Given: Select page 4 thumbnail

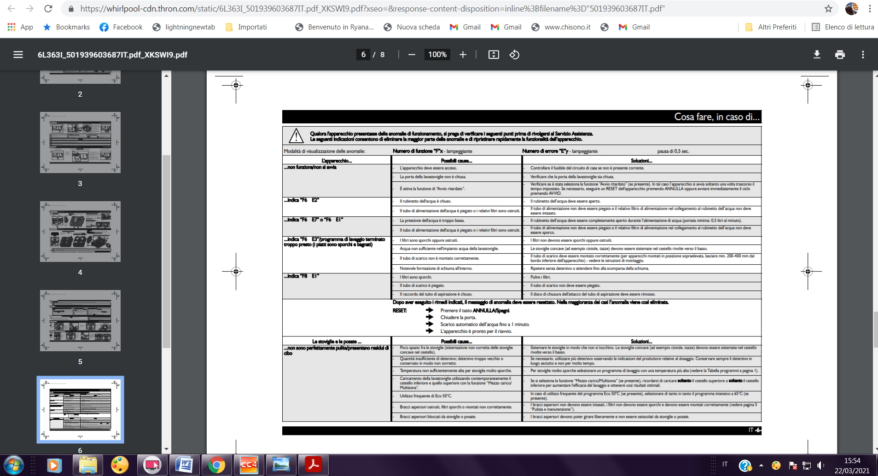Looking at the screenshot, I should coord(80,232).
